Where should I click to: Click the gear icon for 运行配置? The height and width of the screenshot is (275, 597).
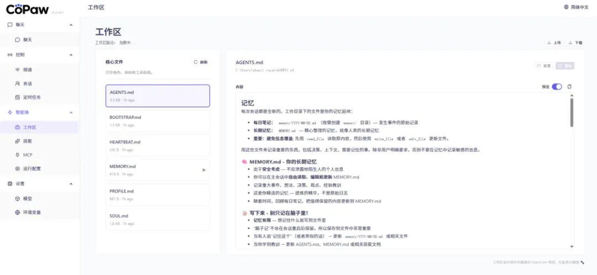[17, 168]
